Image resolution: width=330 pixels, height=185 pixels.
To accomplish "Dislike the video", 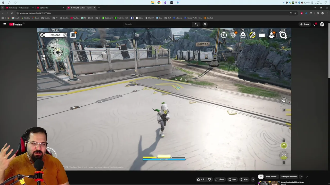I will (209, 179).
